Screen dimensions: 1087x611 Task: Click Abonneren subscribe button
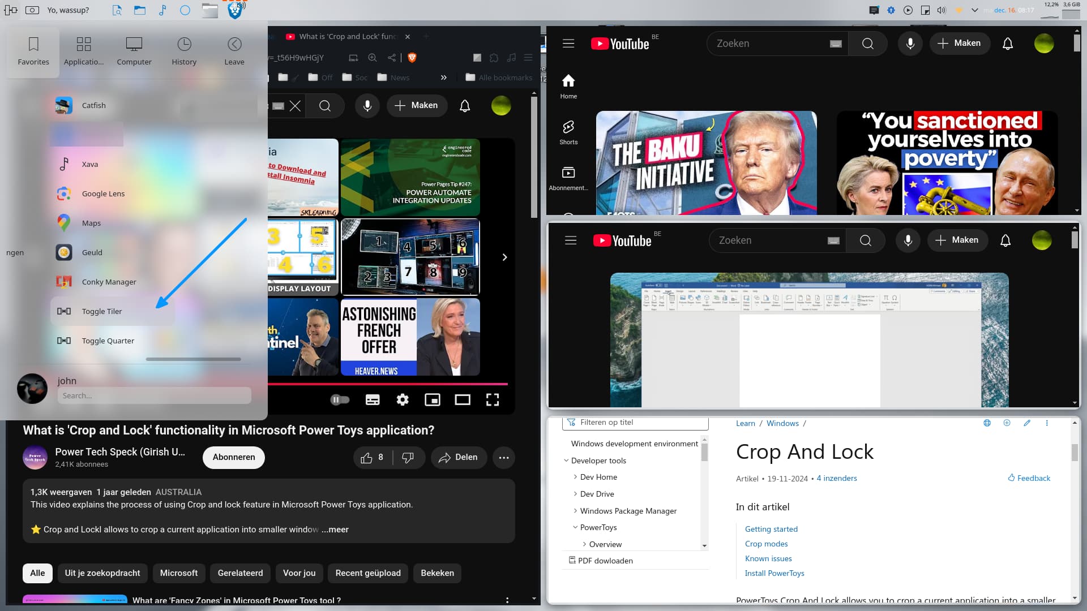click(x=234, y=457)
